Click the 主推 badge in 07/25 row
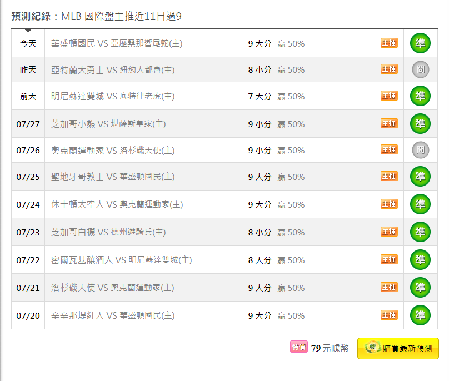The width and height of the screenshot is (449, 381). tap(389, 176)
